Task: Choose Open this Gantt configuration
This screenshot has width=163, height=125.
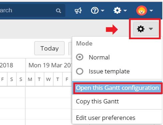Action: pos(117,88)
